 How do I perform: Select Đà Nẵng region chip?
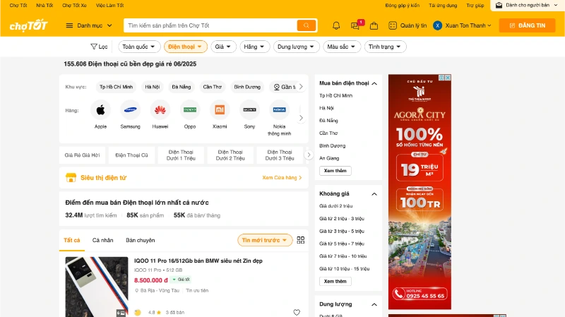click(x=182, y=87)
